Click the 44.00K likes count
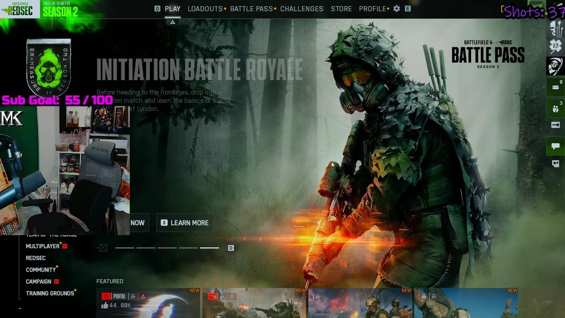 pyautogui.click(x=120, y=305)
